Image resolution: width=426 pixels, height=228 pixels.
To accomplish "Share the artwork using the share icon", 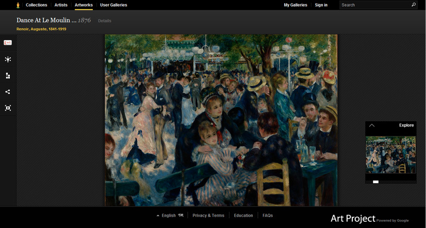I will click(8, 92).
